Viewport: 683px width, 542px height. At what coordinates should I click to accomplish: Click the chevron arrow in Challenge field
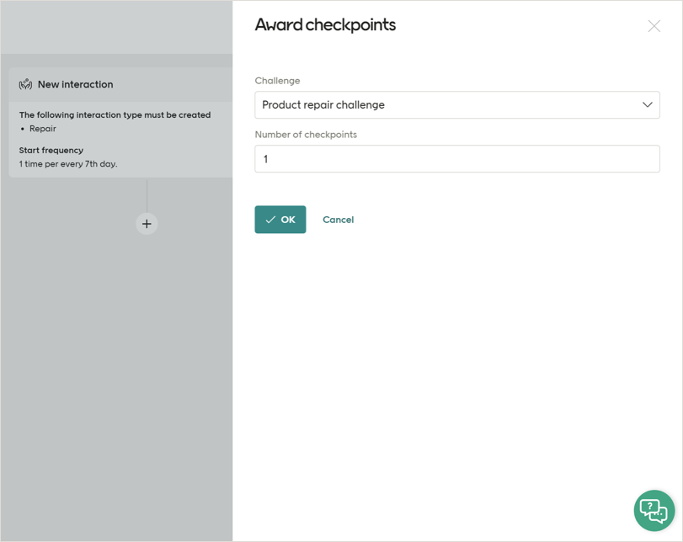coord(647,105)
